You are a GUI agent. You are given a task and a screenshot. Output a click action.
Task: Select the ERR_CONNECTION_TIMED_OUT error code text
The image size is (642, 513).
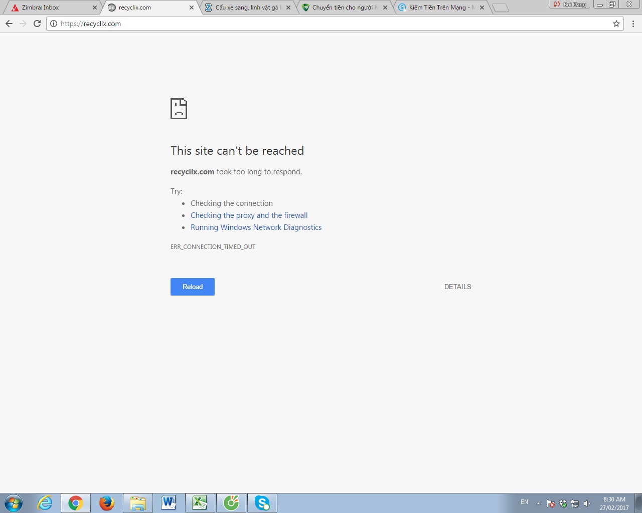(213, 247)
